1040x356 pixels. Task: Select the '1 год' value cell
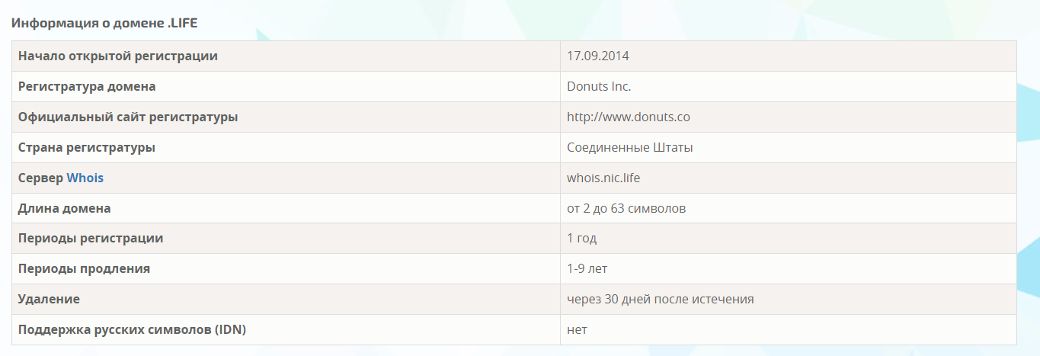tap(581, 238)
